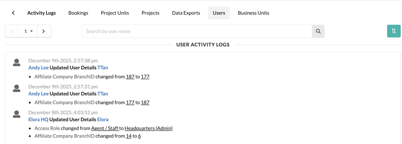Image resolution: width=402 pixels, height=144 pixels.
Task: Focus the Search by user name field
Action: tap(197, 31)
